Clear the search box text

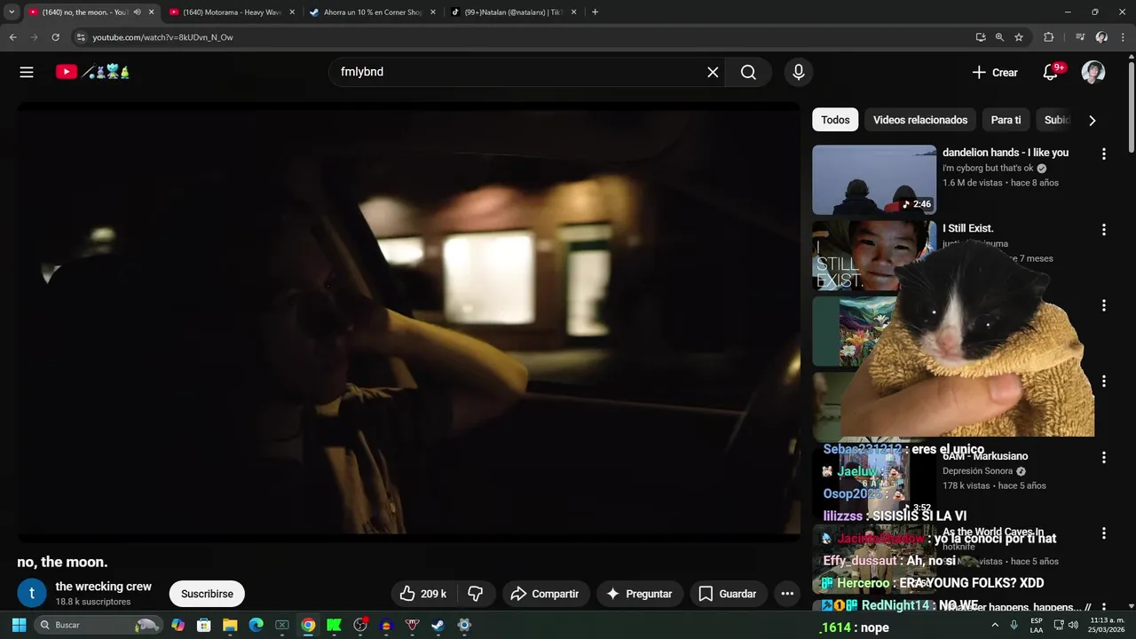tap(713, 72)
